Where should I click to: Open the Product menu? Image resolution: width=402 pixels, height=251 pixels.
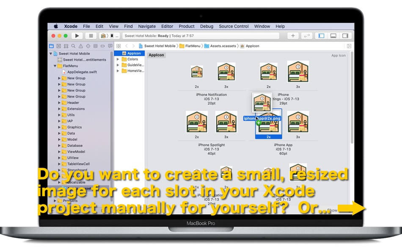187,26
